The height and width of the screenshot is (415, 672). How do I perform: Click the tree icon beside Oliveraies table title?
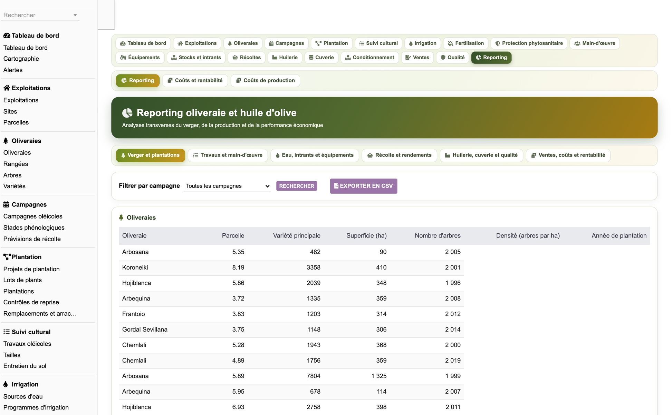[121, 217]
